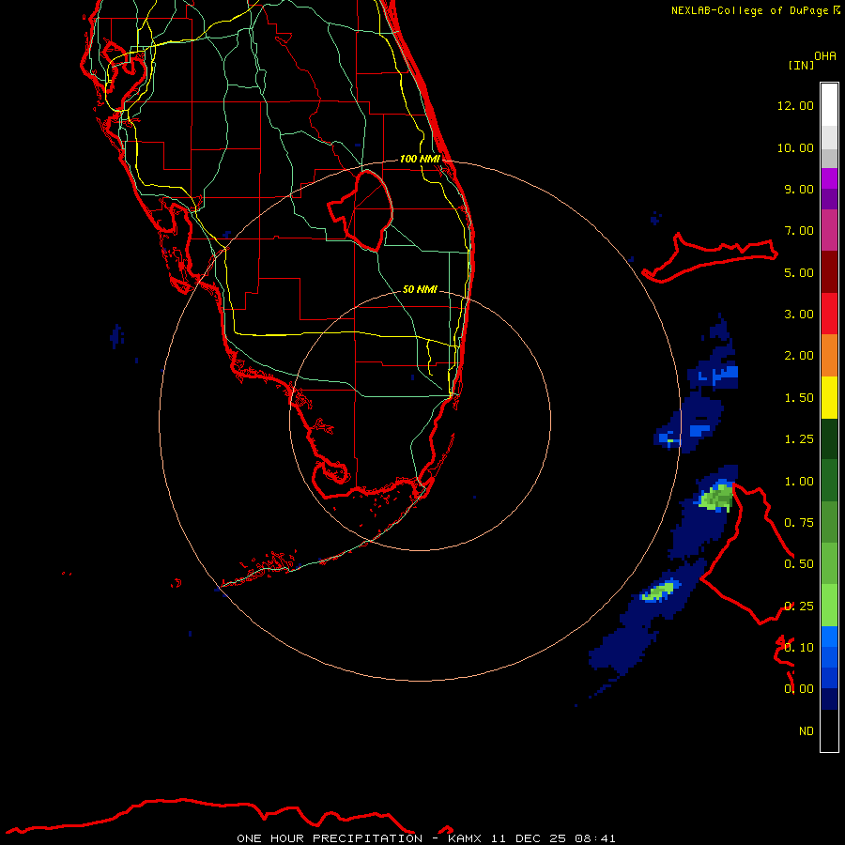
Task: Select the 3.00 legend value
Action: (x=799, y=315)
